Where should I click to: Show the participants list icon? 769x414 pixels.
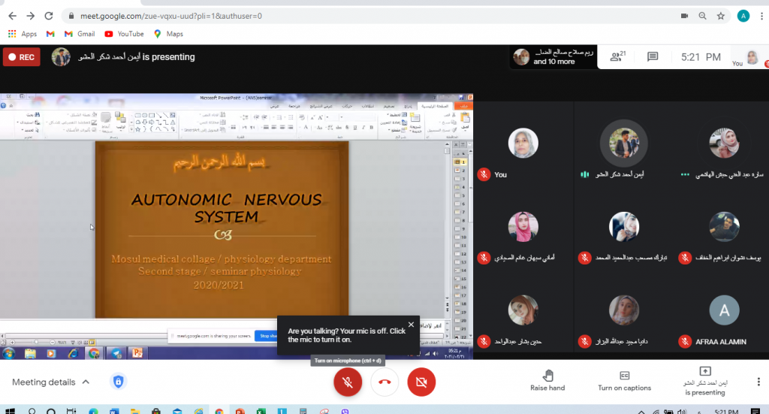pyautogui.click(x=617, y=56)
